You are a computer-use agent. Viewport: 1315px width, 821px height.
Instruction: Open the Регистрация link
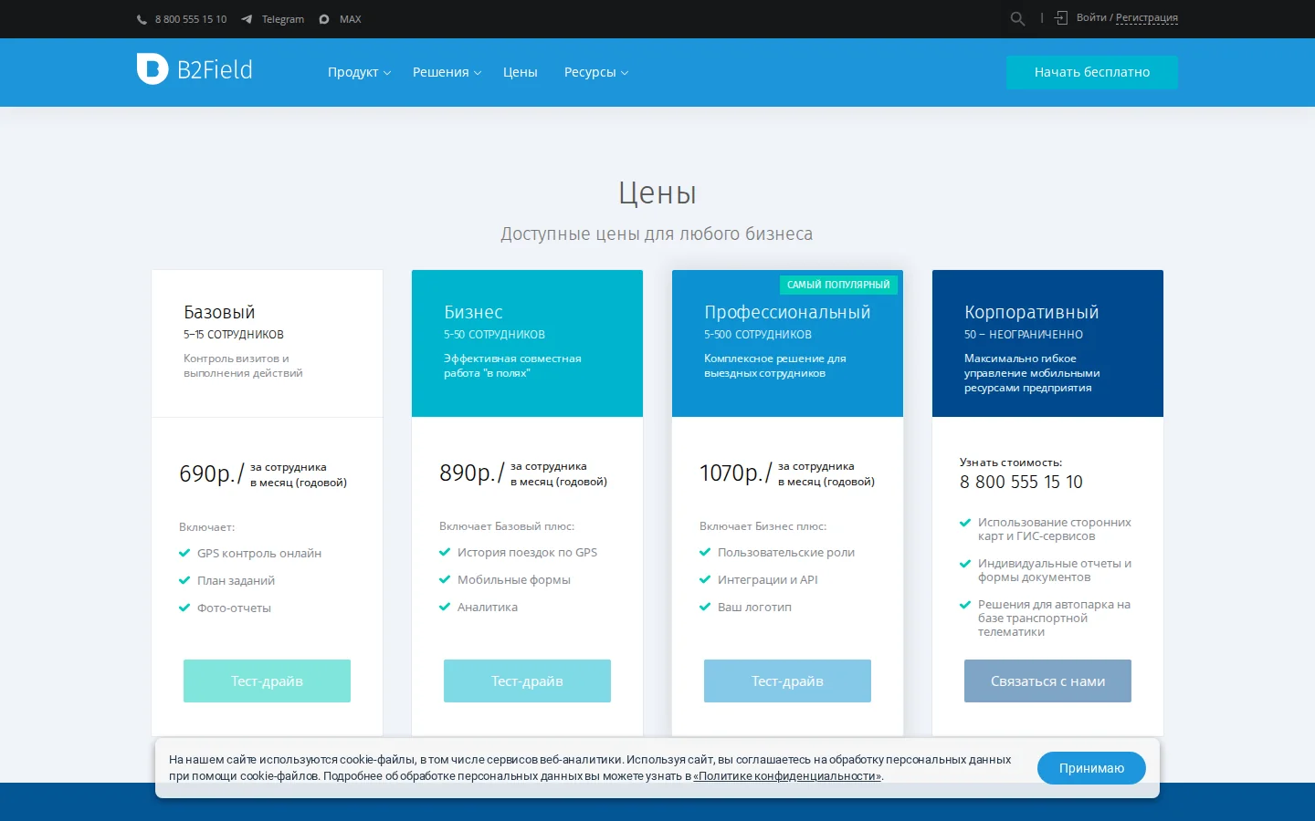(1147, 17)
